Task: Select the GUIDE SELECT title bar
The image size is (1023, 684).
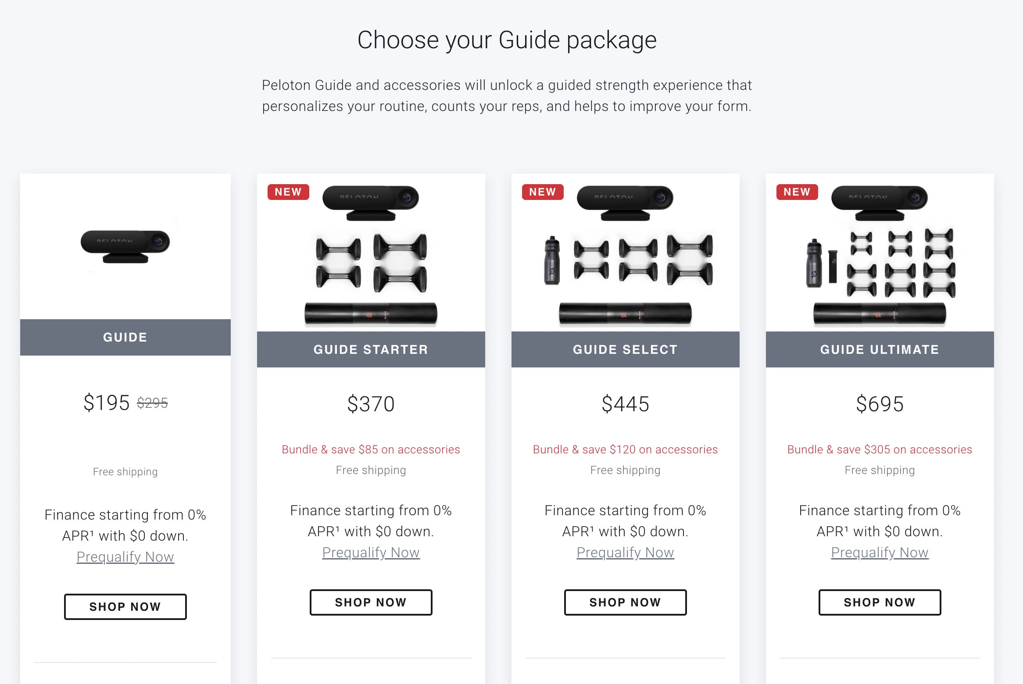Action: click(625, 349)
